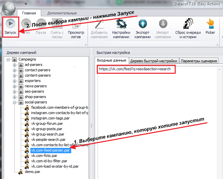Select the seo-parsers folder icon
Viewport: 223px width, 179px height.
click(21, 92)
